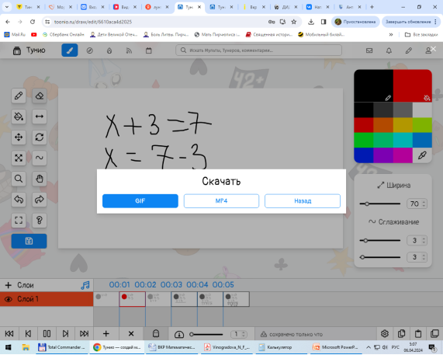Screen dimensions: 443x355
Task: Select the 00:03 frame thumbnail in timeline
Action: point(158,299)
